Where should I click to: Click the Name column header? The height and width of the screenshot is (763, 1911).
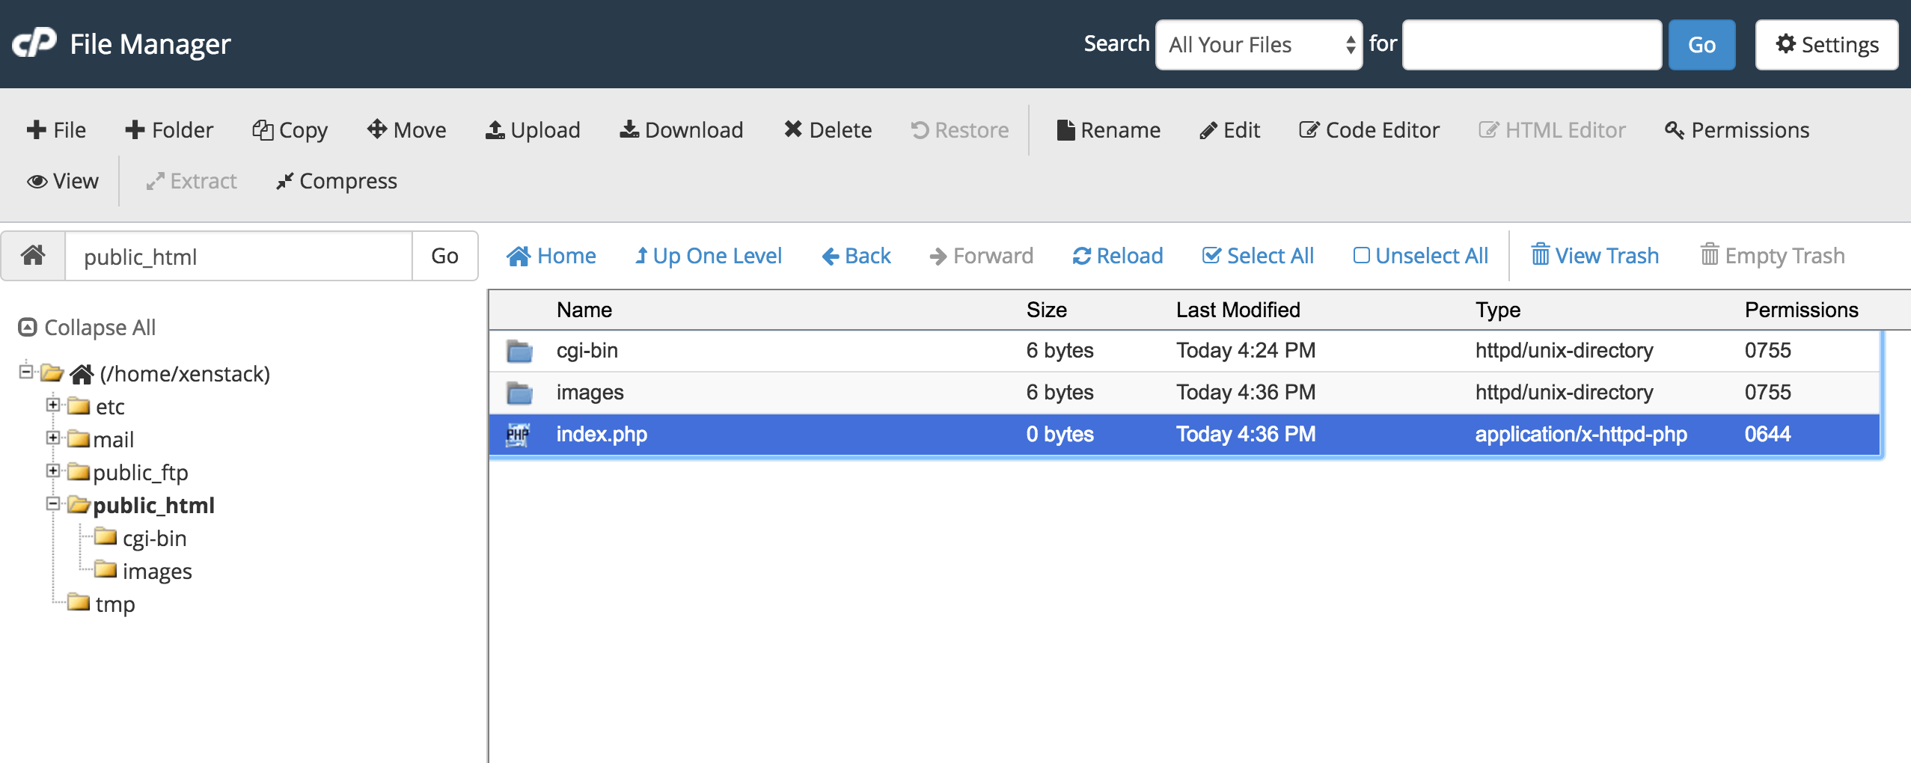584,310
